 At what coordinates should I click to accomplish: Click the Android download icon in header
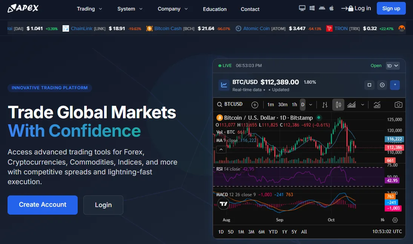click(322, 8)
